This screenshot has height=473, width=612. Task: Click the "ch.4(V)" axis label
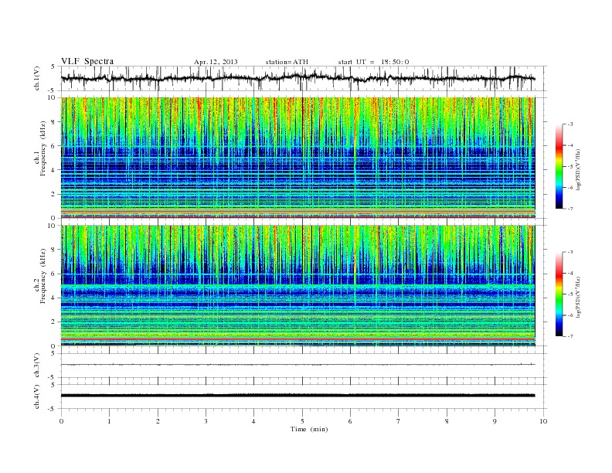[37, 396]
